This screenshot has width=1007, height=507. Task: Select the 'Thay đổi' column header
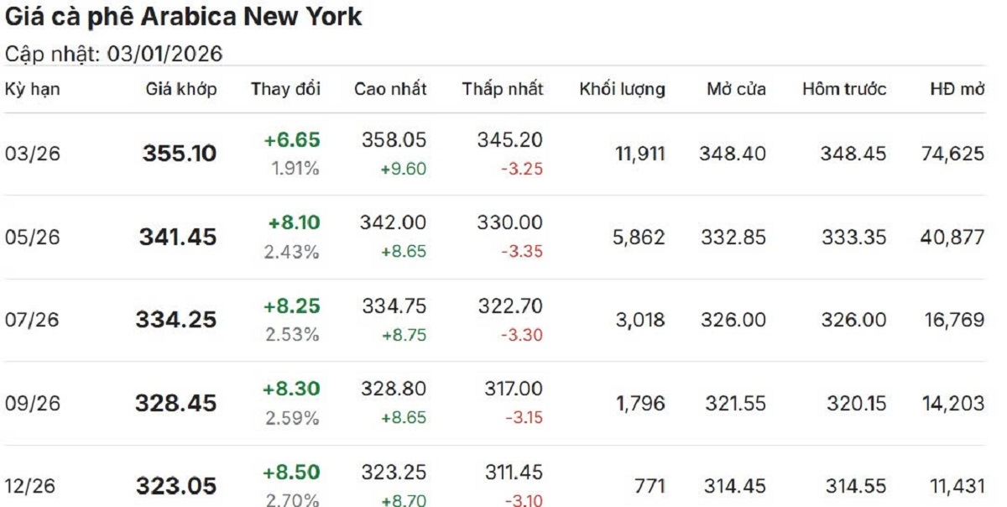(285, 89)
